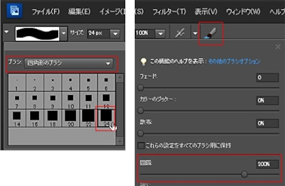Click the 散布 value field

pyautogui.click(x=268, y=123)
